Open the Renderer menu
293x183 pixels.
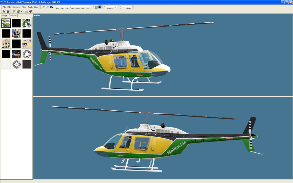click(x=16, y=7)
